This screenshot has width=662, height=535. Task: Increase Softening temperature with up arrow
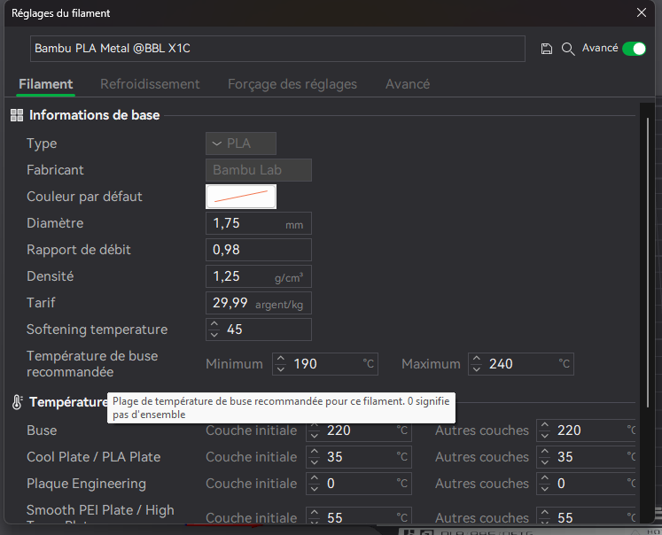pyautogui.click(x=214, y=324)
